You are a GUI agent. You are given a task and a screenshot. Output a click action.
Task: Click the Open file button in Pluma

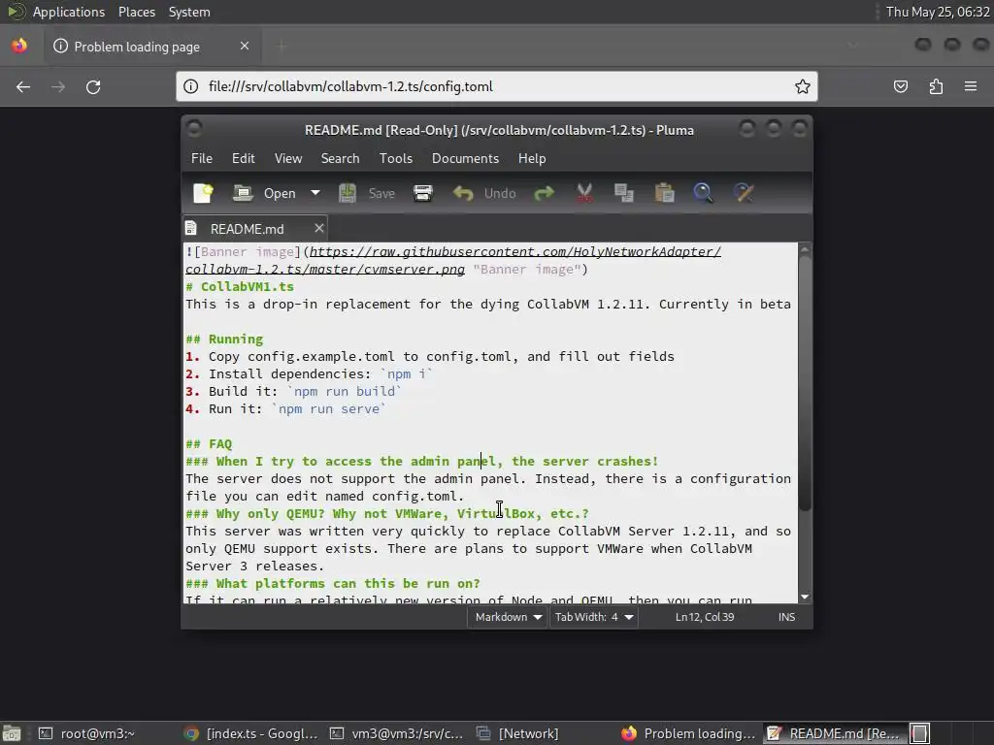point(264,193)
